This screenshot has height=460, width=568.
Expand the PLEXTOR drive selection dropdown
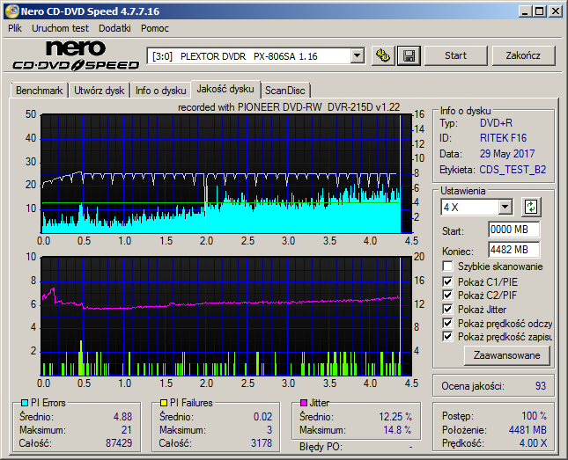tap(358, 56)
